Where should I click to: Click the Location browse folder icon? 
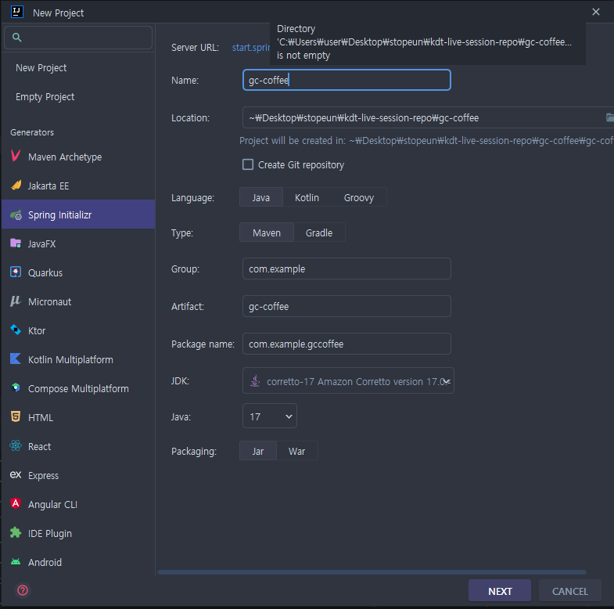[x=609, y=117]
